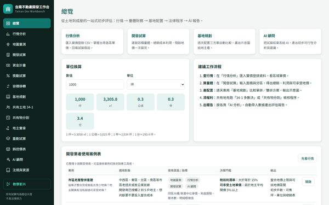
Task: Open 獎勵試算 percent item in sidebar
Action: (x=27, y=75)
